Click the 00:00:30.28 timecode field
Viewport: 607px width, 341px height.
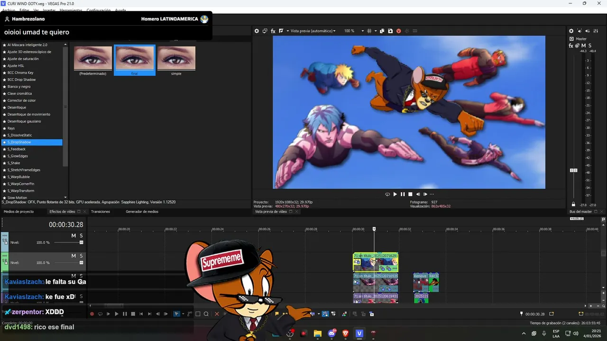pyautogui.click(x=66, y=225)
